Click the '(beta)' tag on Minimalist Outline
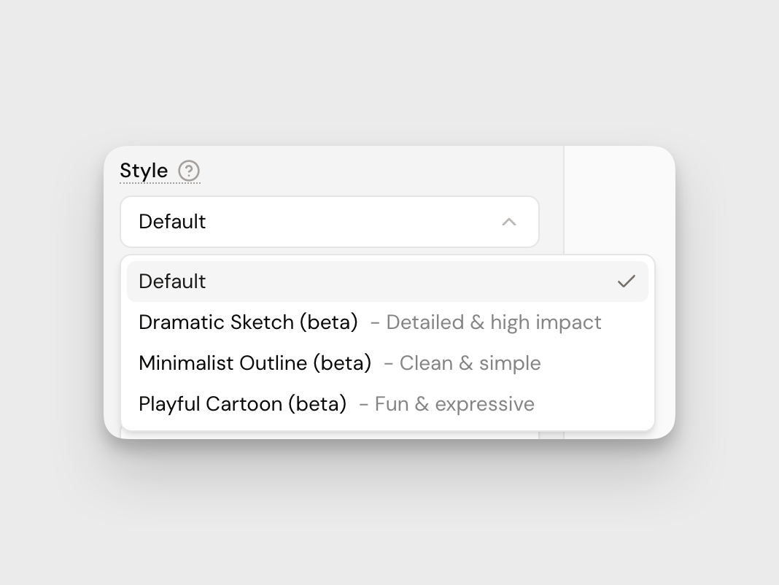 point(342,363)
